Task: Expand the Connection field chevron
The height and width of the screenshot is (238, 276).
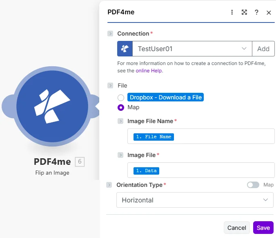Action: click(110, 34)
